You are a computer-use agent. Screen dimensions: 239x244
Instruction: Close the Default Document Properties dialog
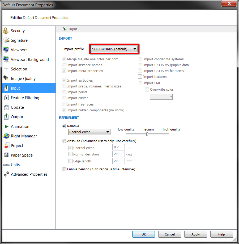[x=229, y=3]
